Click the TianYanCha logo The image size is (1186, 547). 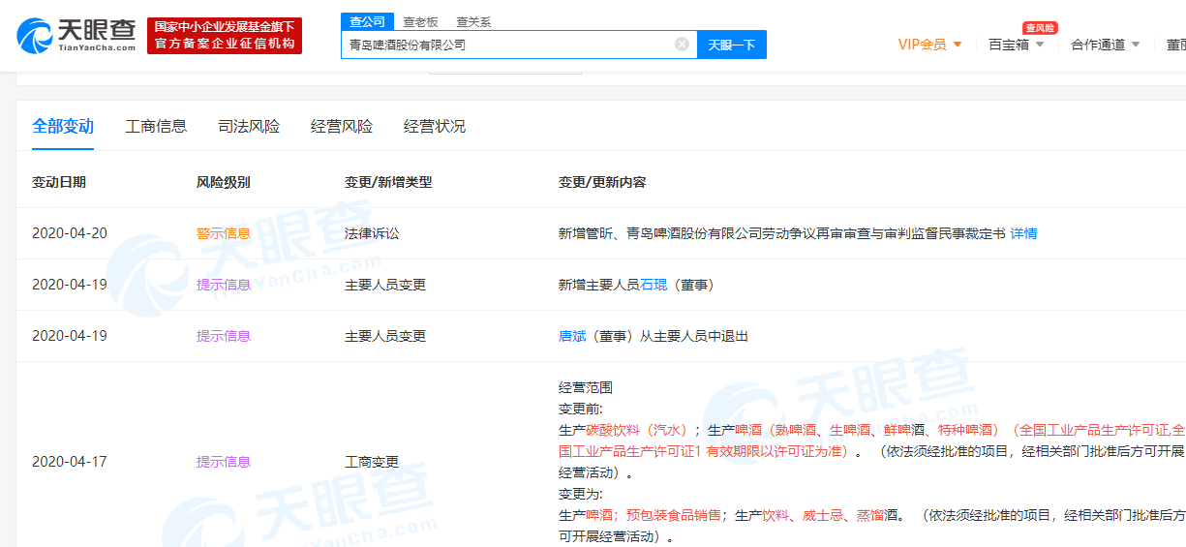(x=76, y=35)
